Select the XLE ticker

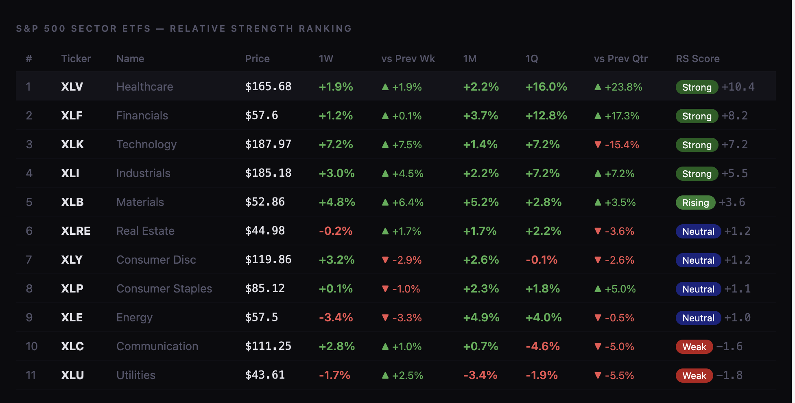tap(72, 317)
